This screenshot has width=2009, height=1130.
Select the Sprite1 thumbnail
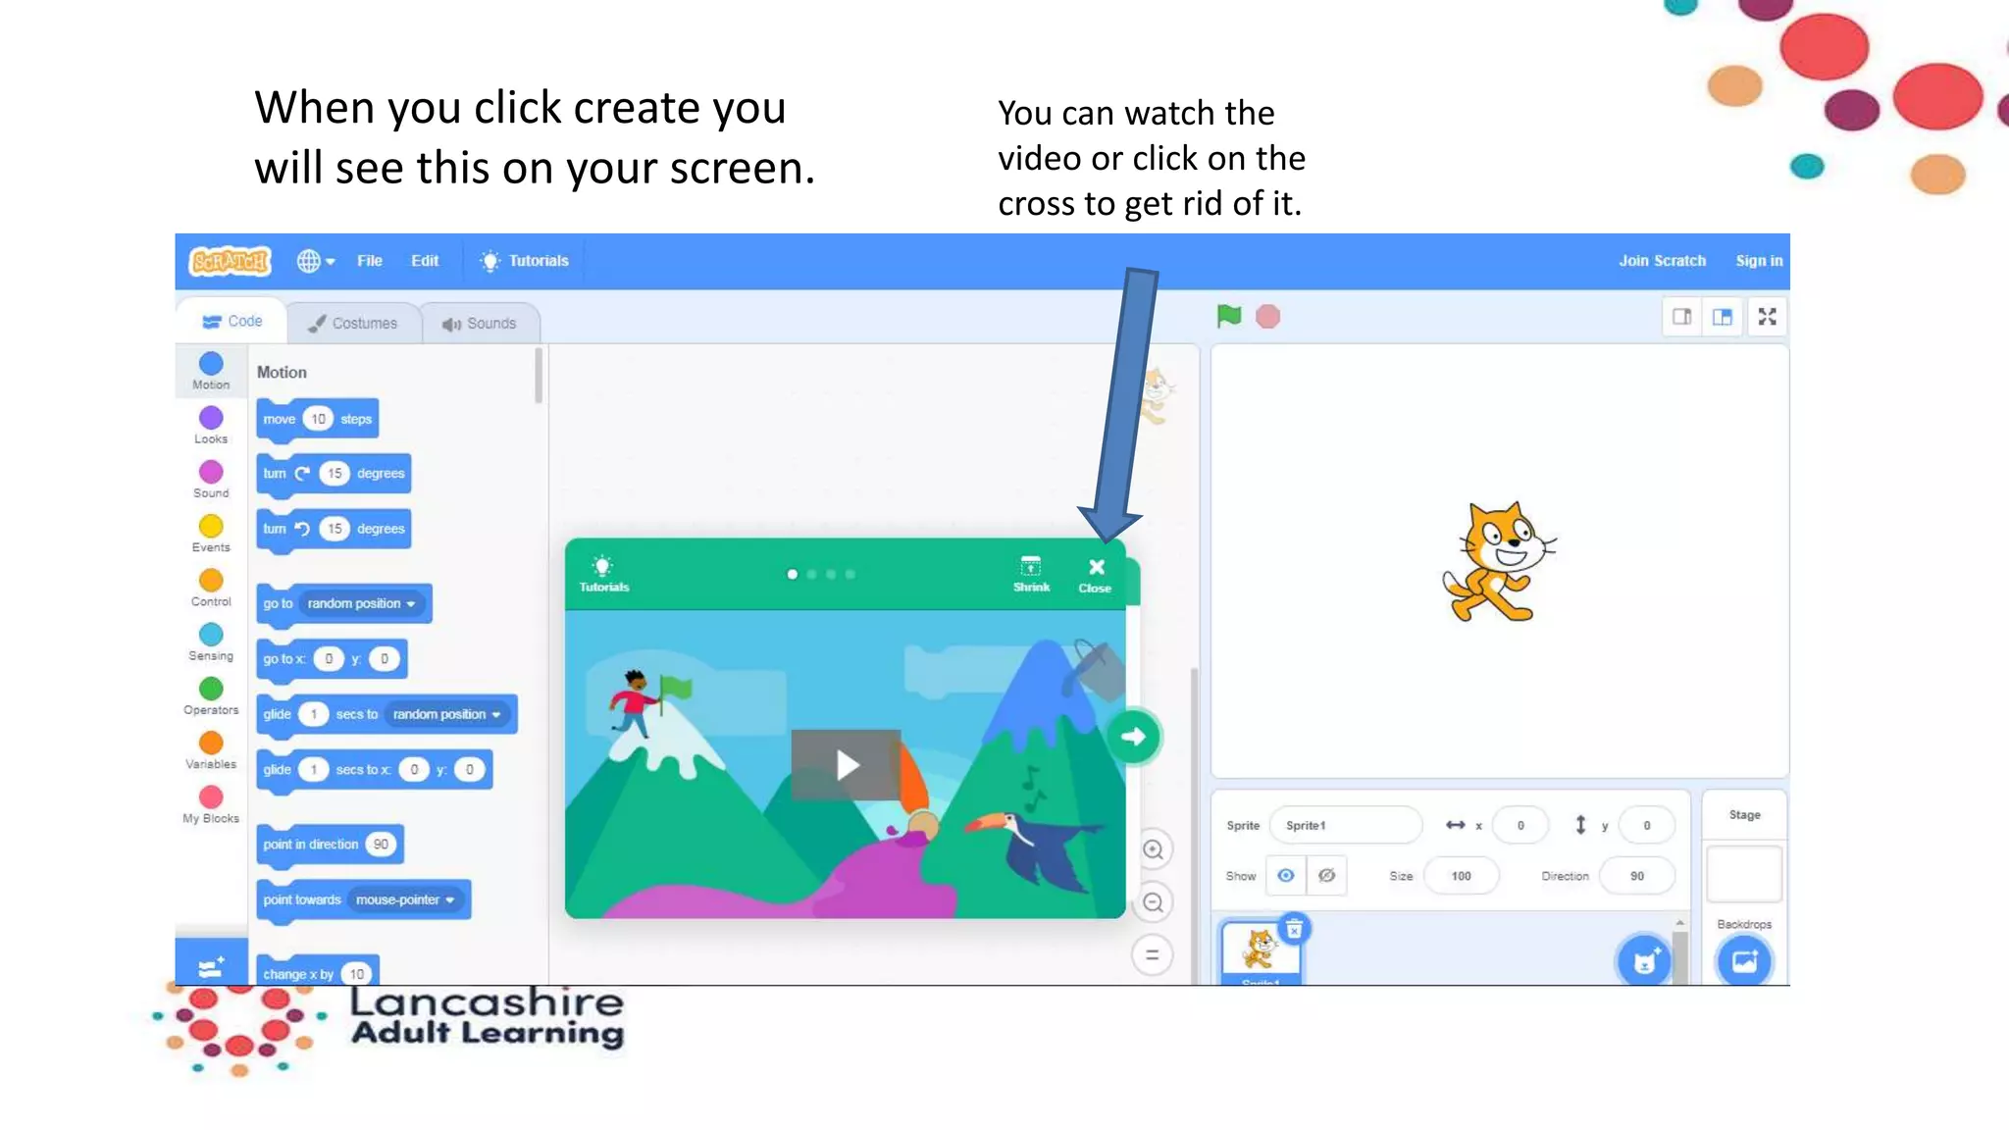pyautogui.click(x=1261, y=952)
